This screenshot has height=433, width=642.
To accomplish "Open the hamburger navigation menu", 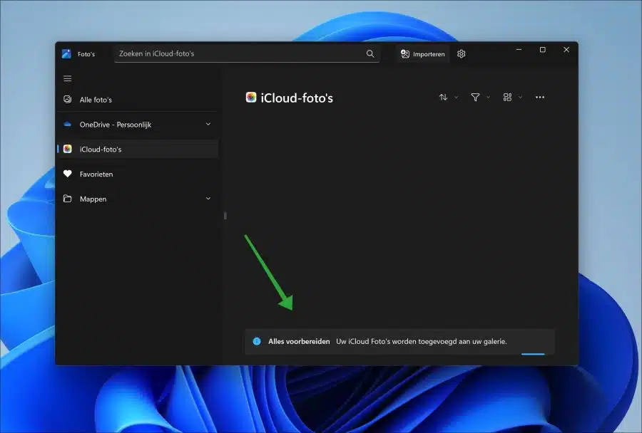I will point(68,78).
